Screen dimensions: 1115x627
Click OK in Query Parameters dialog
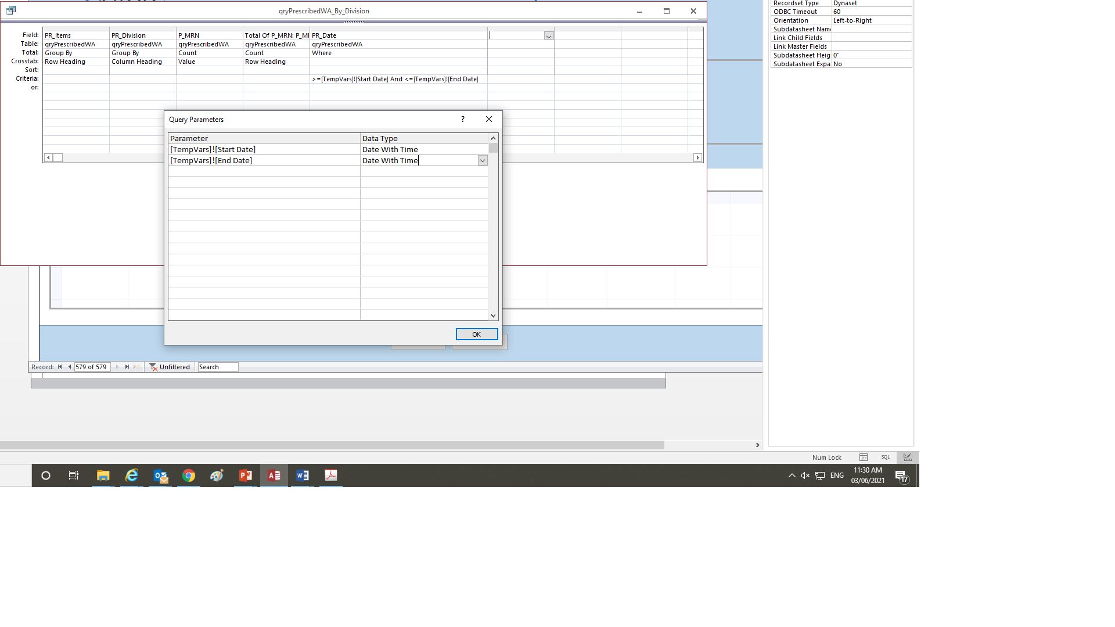476,334
